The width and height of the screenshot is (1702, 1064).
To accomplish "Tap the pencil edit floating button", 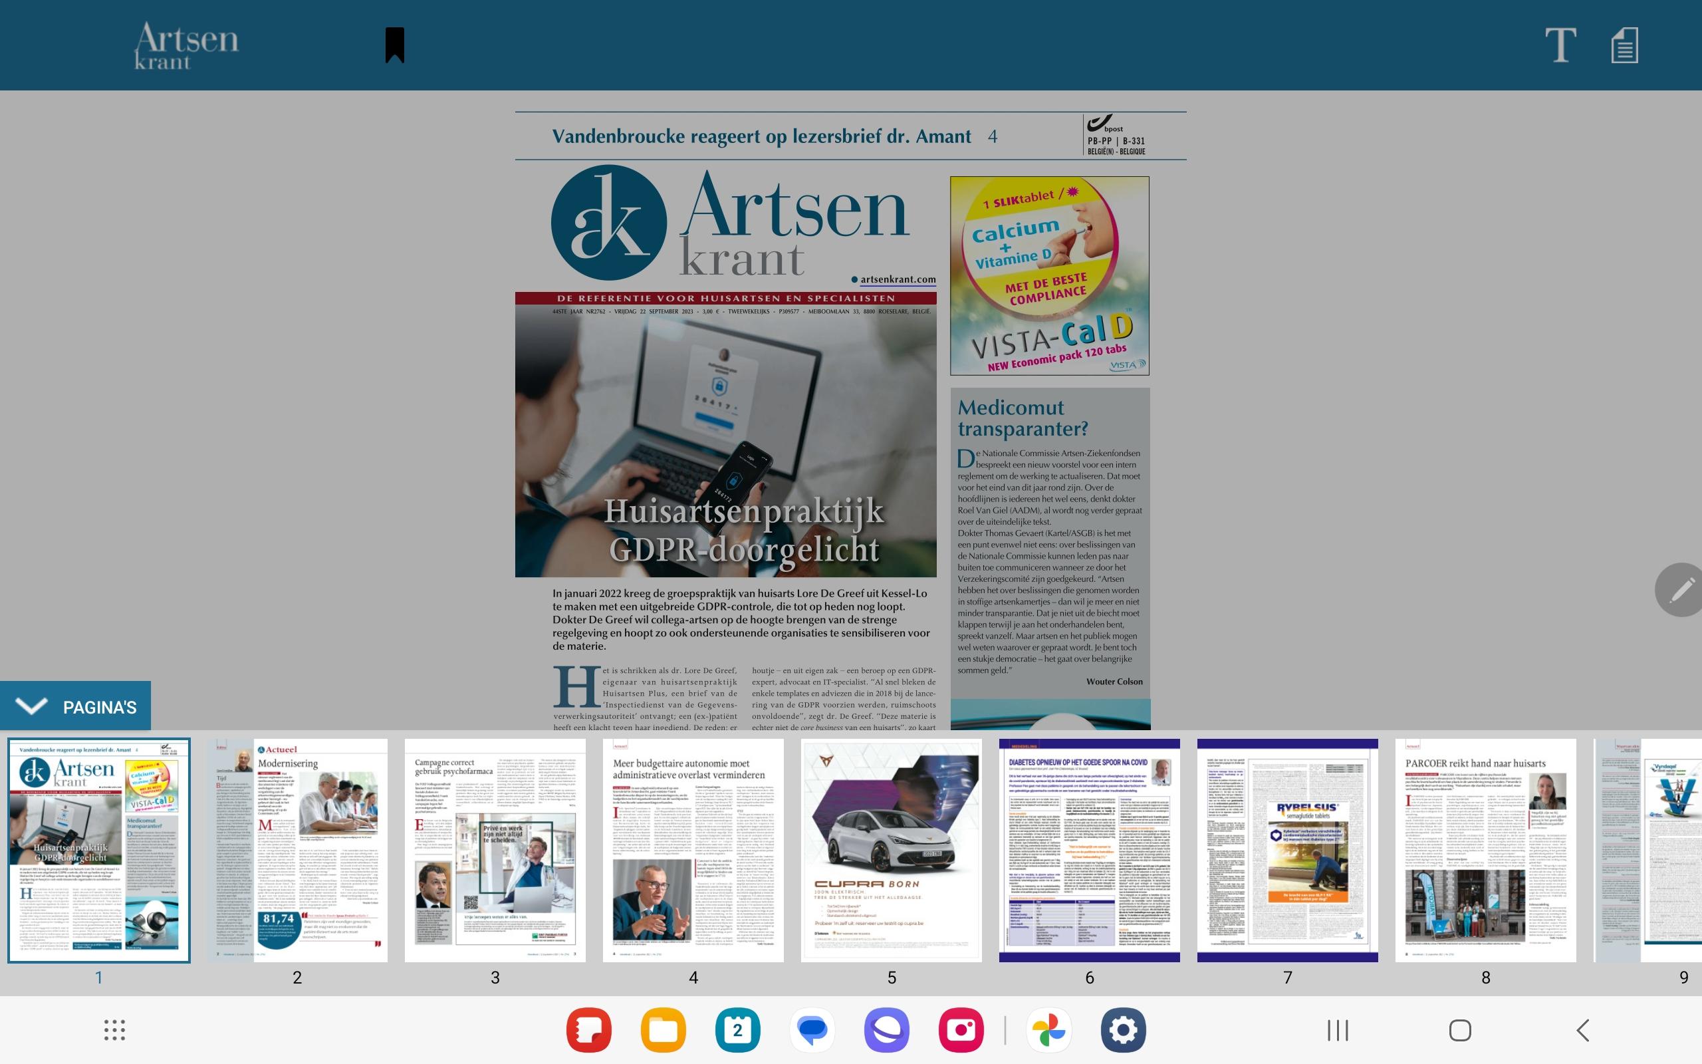I will (x=1681, y=590).
